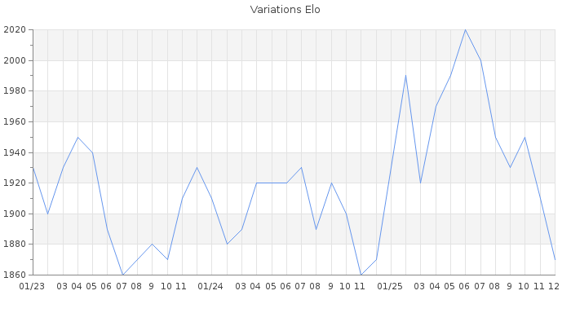Viewport: 571px width, 326px height.
Task: Click the chart title Variations Elo
Action: [x=285, y=10]
